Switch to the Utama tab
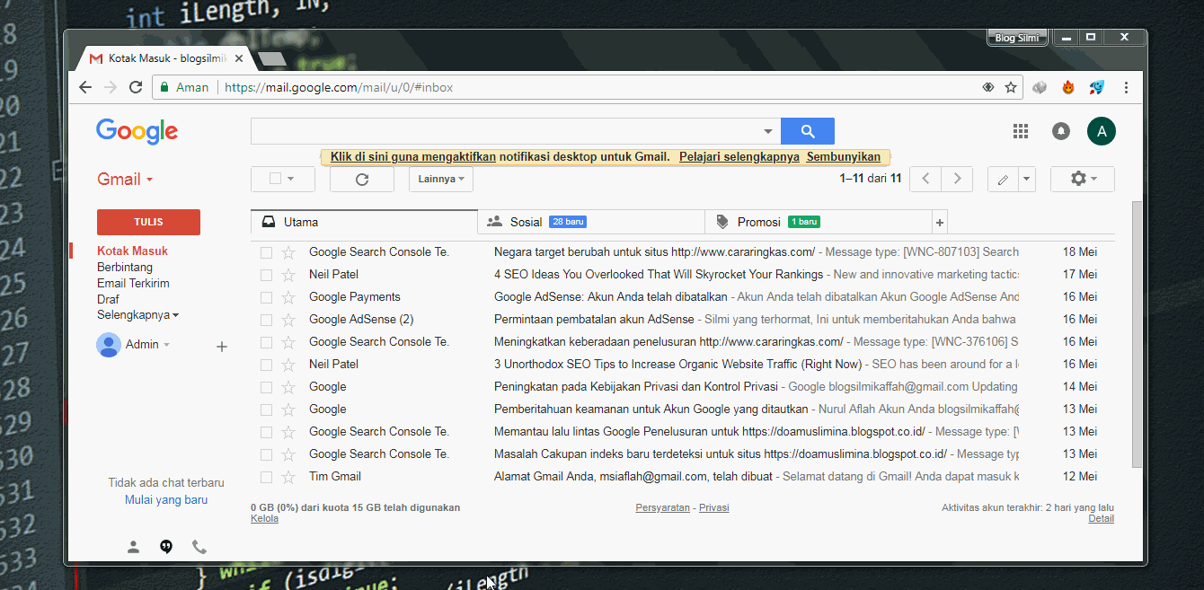 click(x=364, y=222)
